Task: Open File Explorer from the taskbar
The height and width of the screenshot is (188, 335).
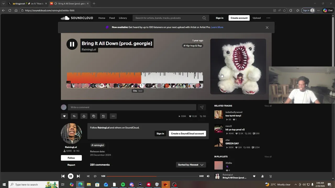Action: (89, 185)
